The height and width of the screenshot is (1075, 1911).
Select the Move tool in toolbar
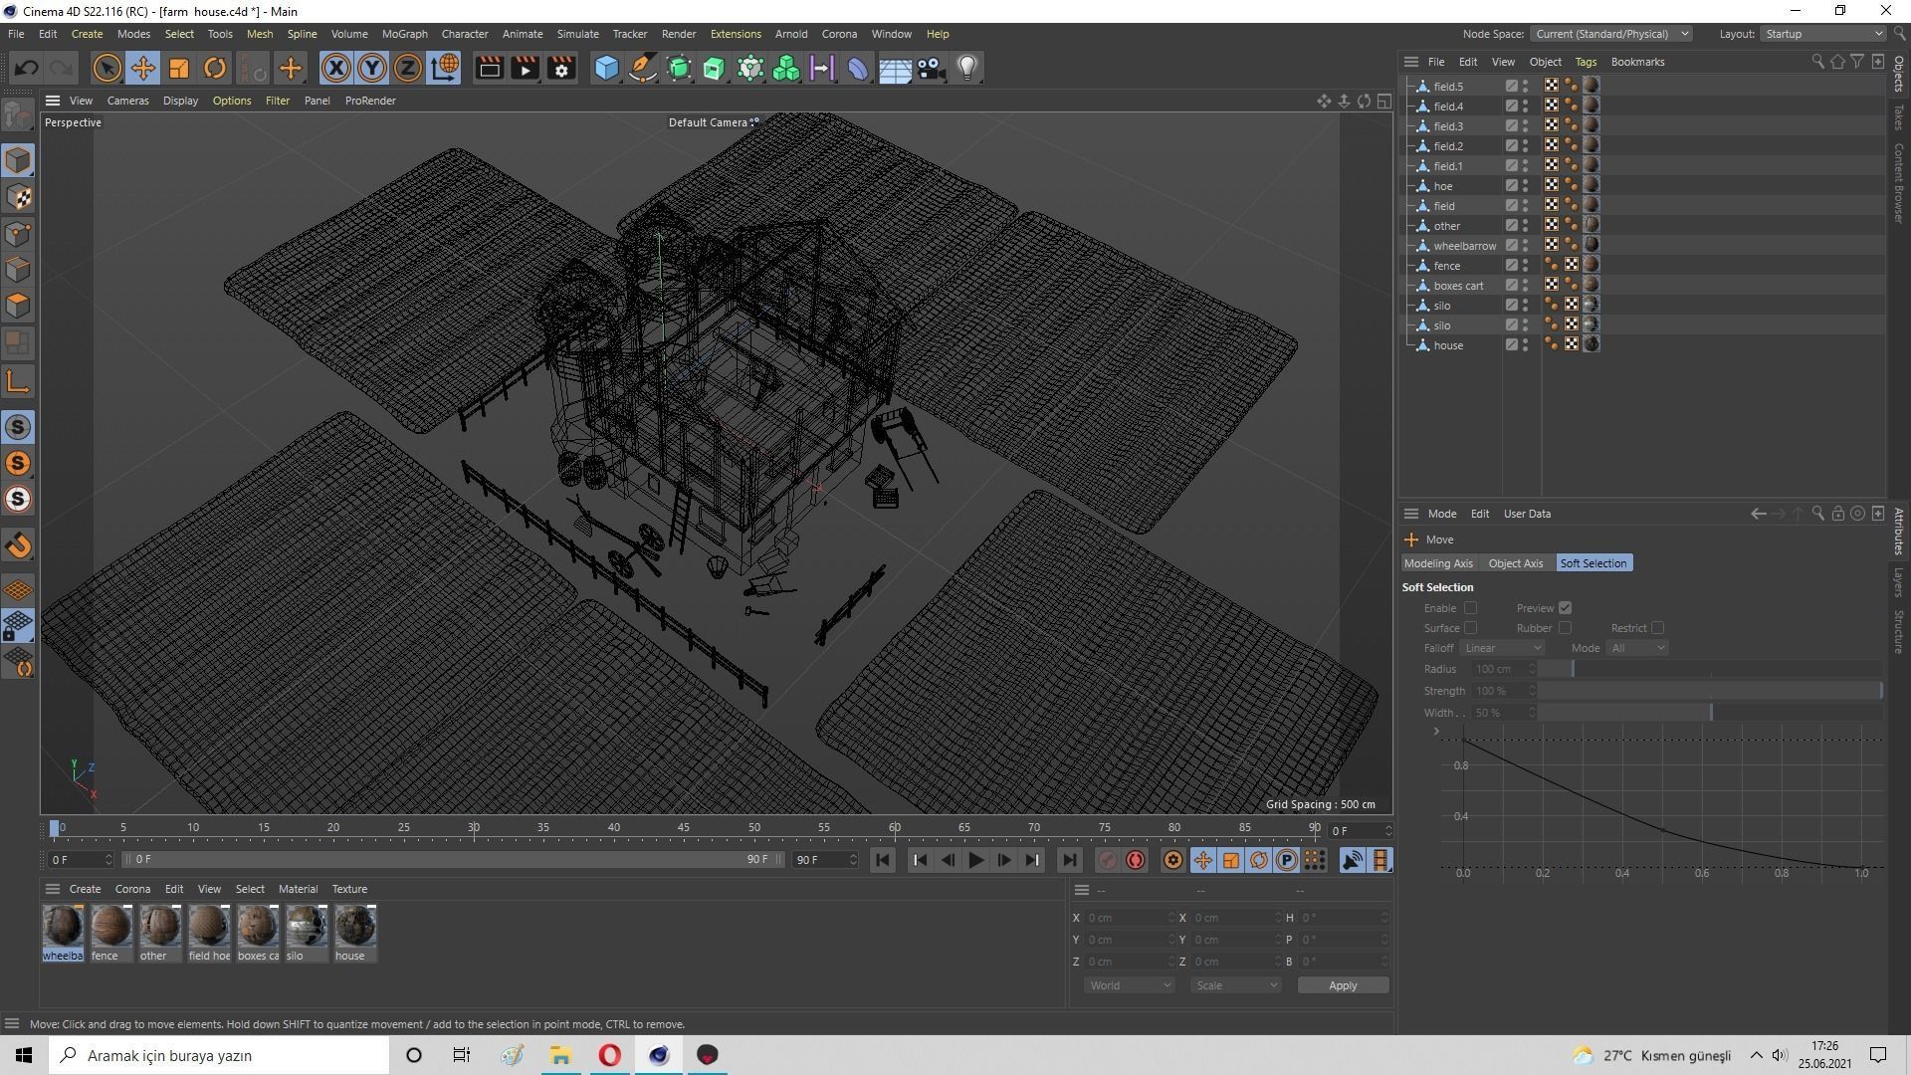(142, 68)
